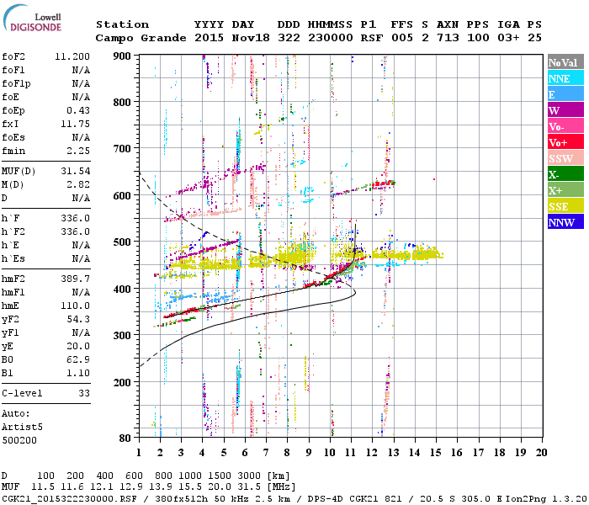Click the D 1000 distance value
The image size is (589, 505).
tap(190, 476)
